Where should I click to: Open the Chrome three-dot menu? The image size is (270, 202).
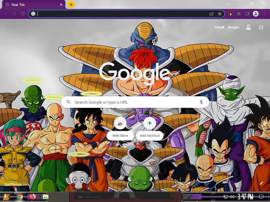(264, 14)
